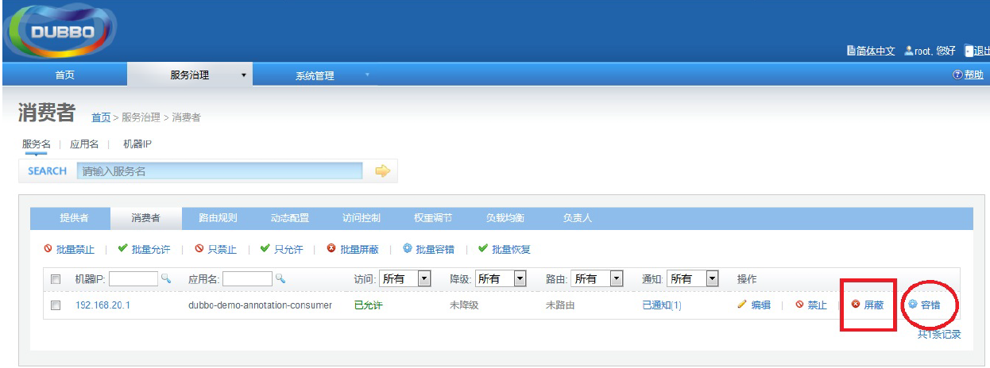Open the 服务治理 menu

190,75
